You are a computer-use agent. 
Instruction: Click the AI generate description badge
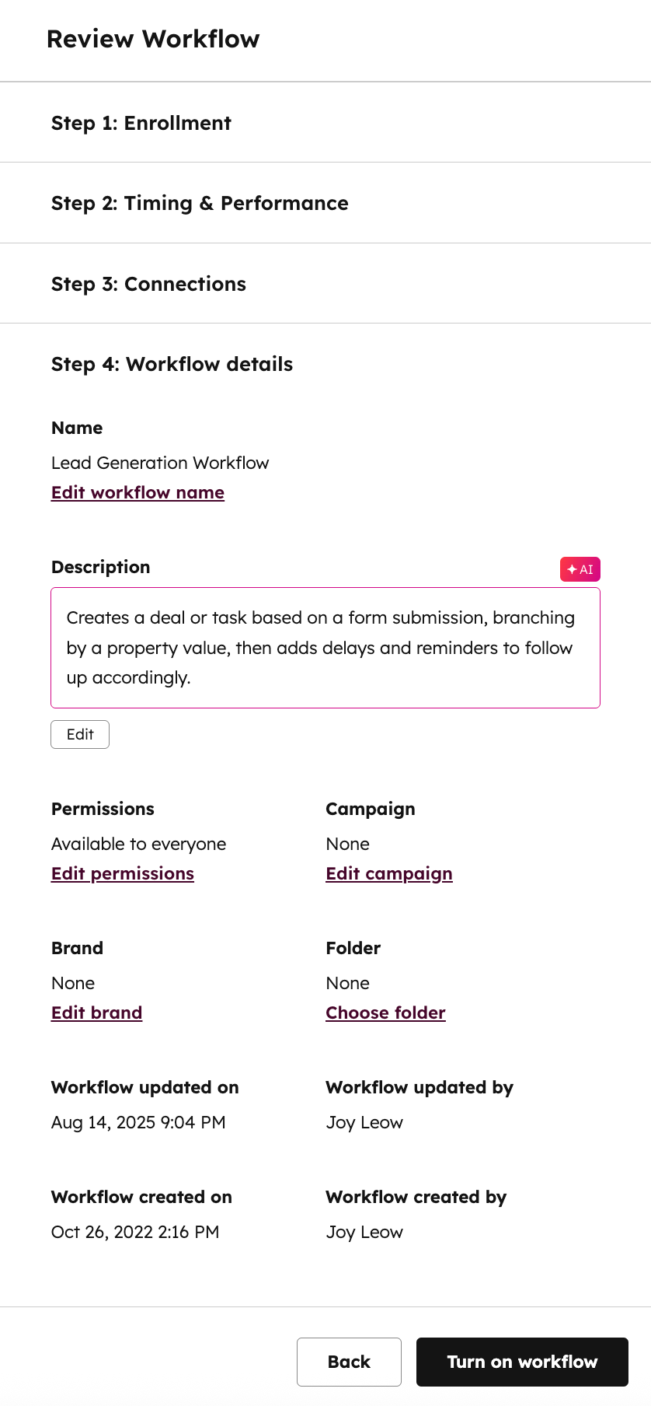580,568
